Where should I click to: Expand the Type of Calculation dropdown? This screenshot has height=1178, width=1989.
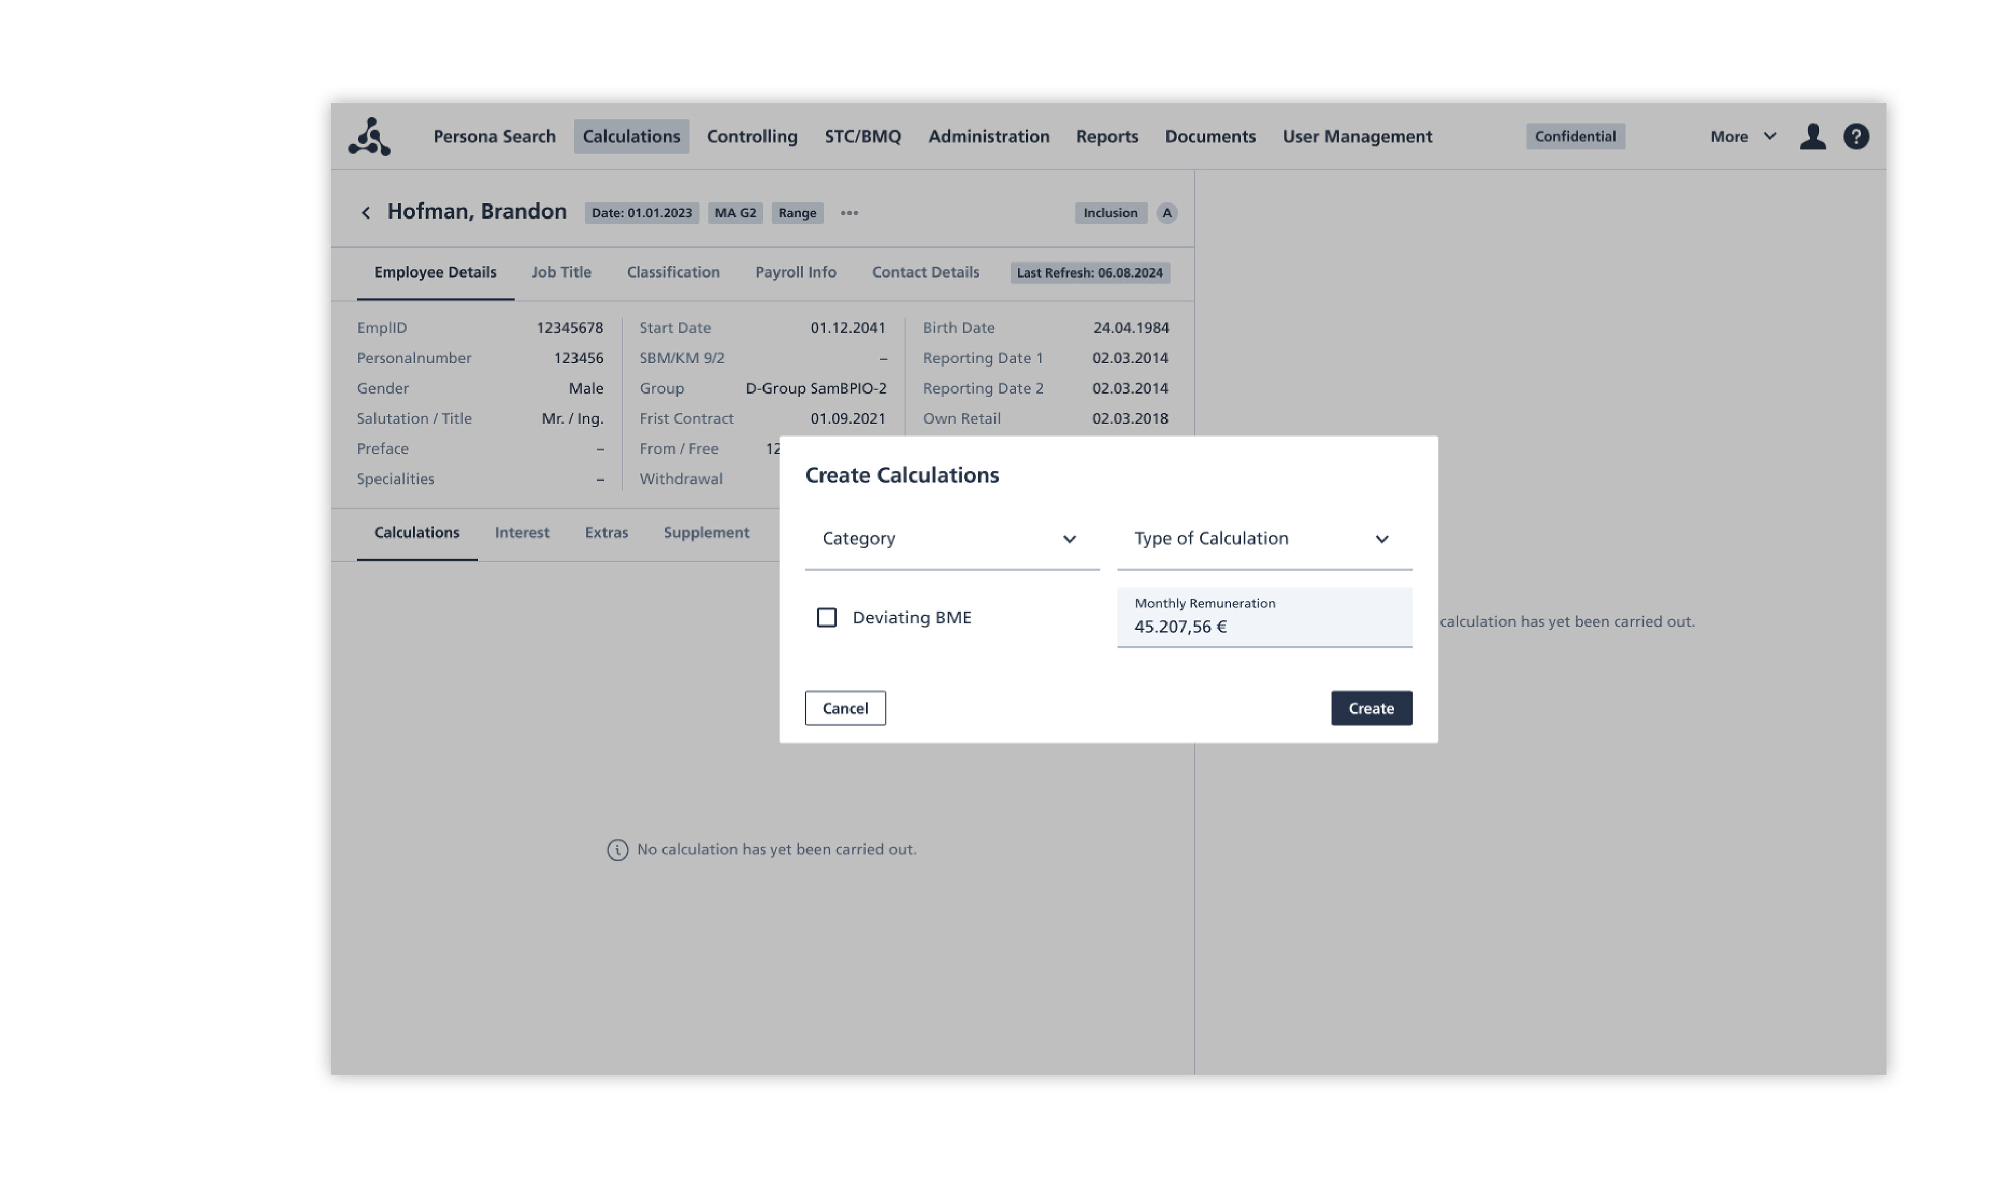[x=1263, y=539]
